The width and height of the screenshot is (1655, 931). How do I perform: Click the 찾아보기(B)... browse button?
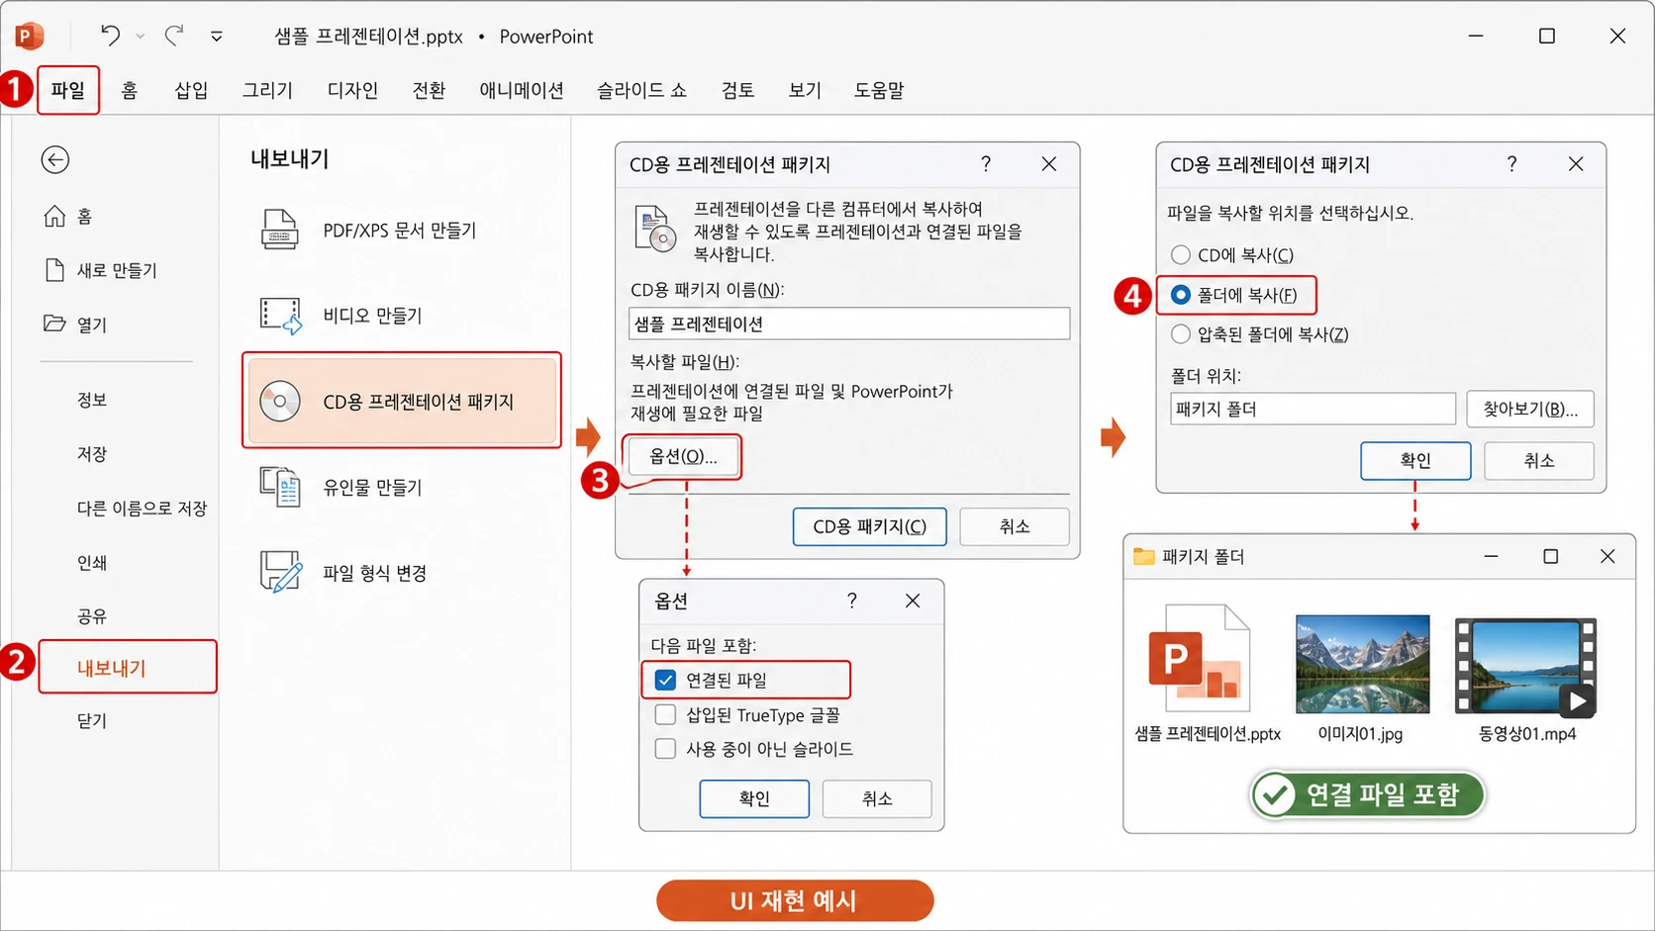1530,409
